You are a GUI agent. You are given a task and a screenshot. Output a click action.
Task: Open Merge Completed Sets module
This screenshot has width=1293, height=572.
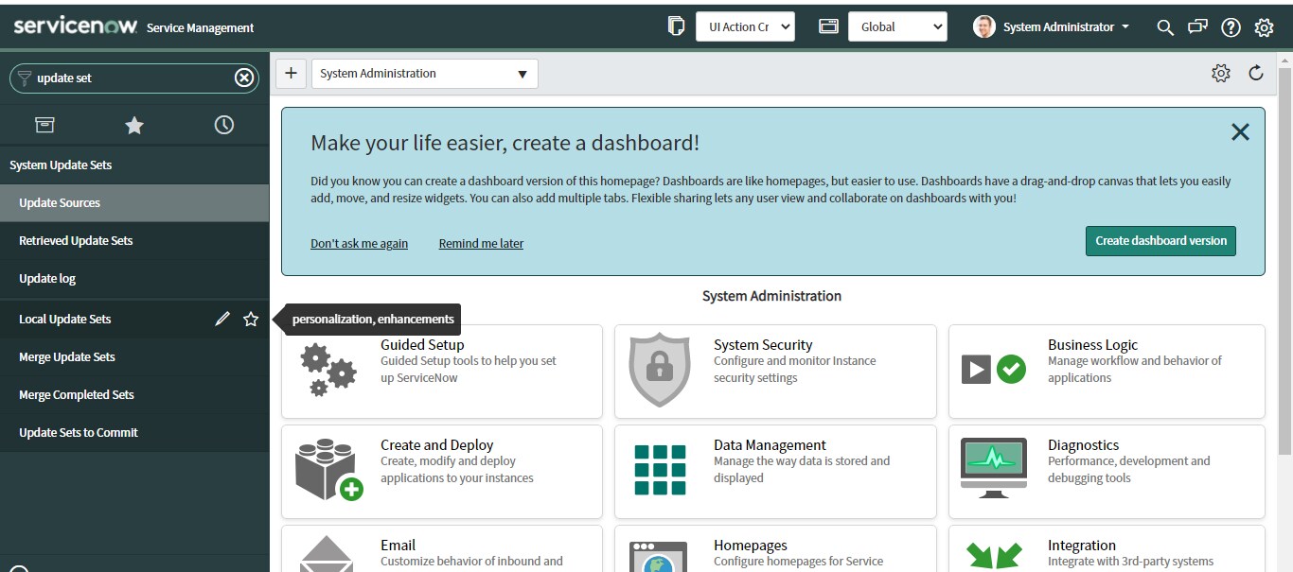pos(134,395)
